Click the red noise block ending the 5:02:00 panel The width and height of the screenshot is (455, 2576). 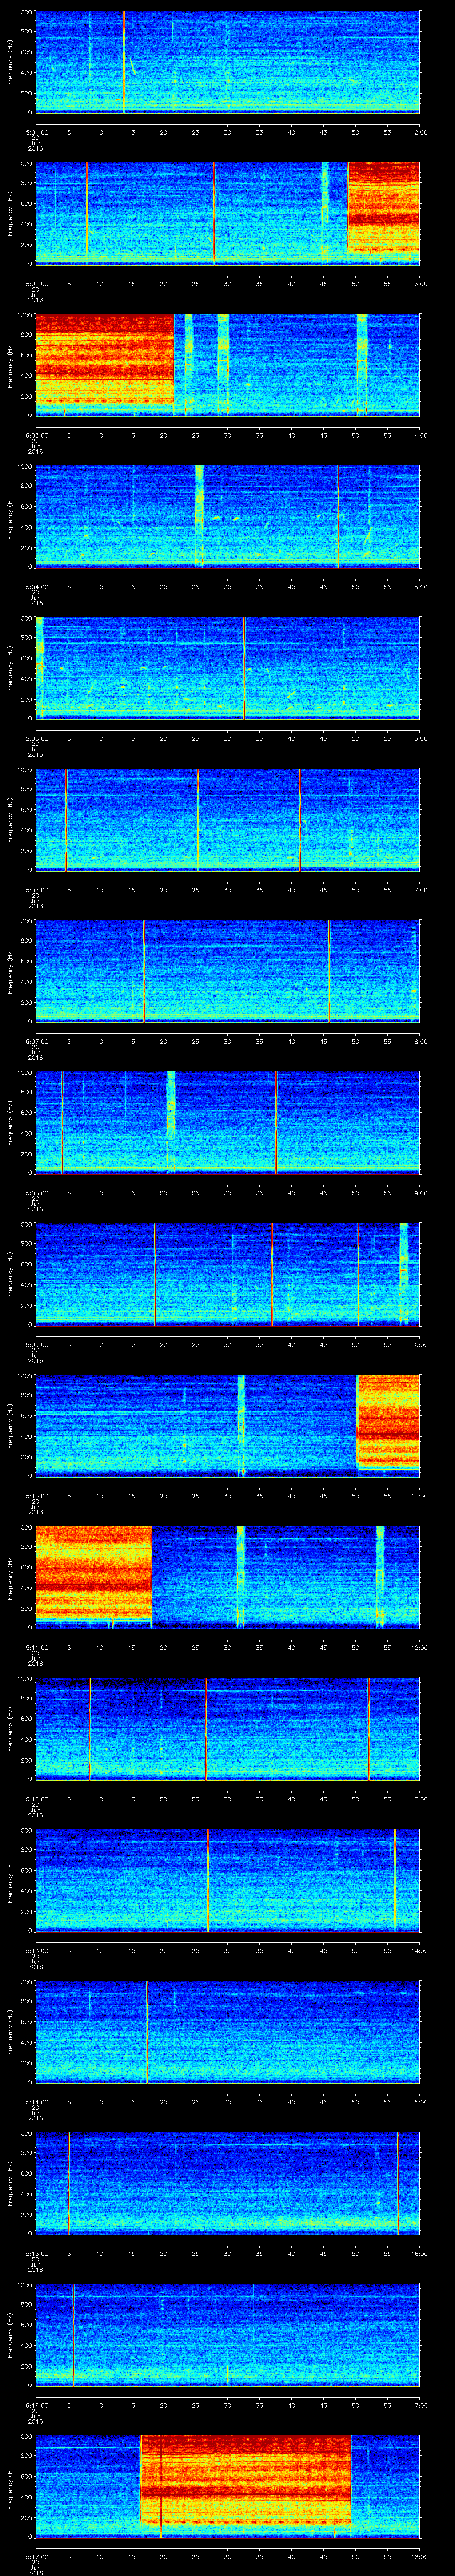click(x=384, y=207)
